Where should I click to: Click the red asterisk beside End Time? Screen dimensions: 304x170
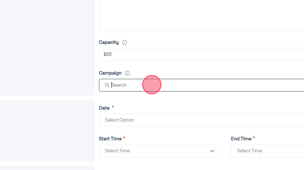[x=254, y=137]
